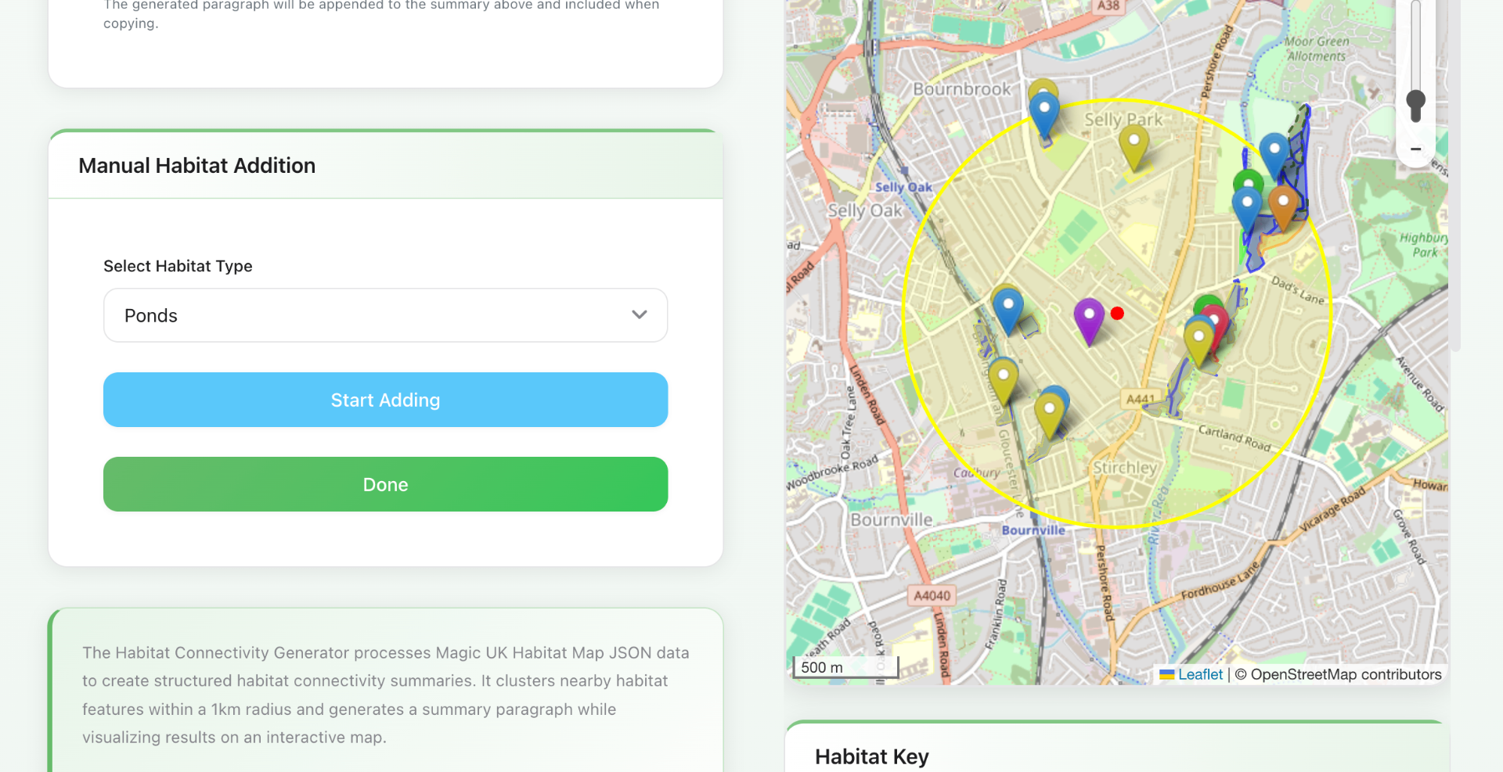
Task: Open the Leaflet attribution link
Action: [1200, 674]
